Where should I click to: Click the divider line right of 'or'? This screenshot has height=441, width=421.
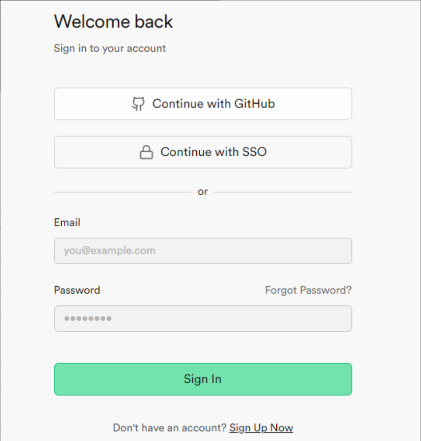click(x=283, y=192)
